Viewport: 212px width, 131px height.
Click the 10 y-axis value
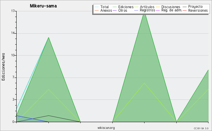13,55
